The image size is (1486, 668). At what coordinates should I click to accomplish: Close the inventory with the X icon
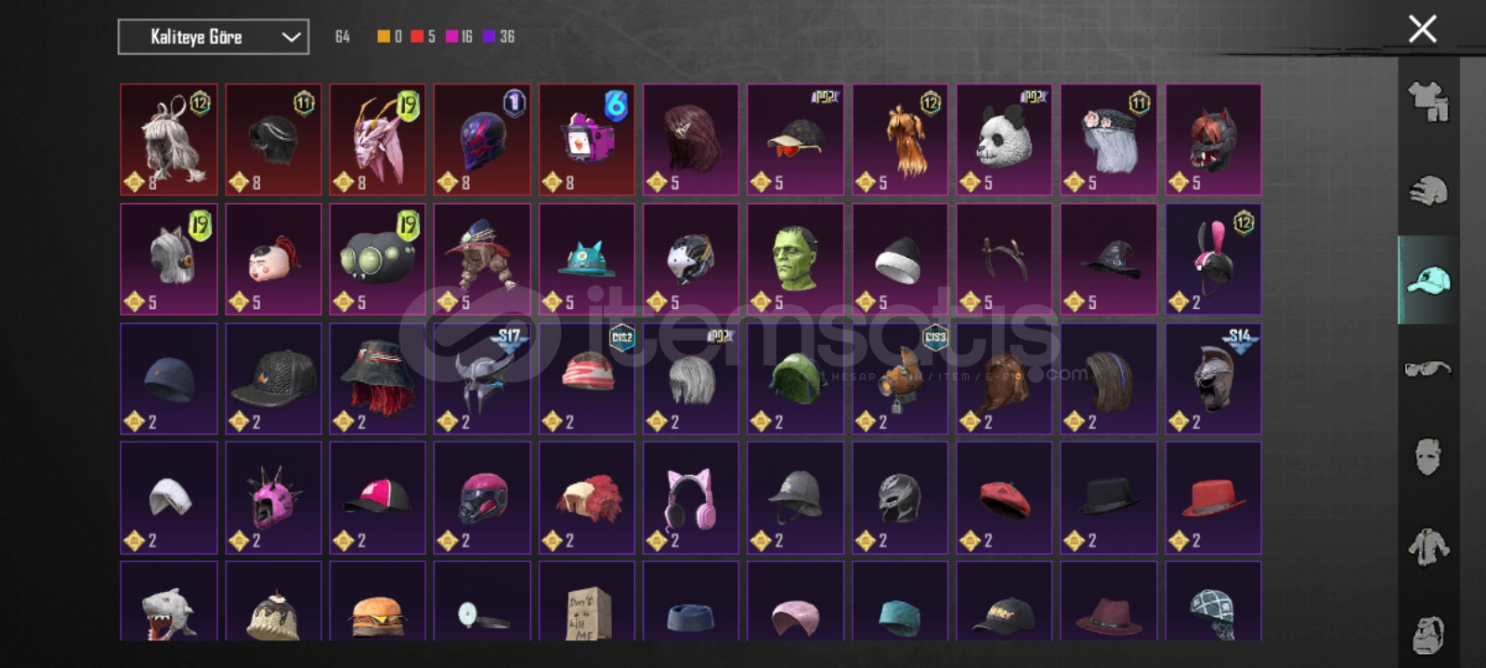[1422, 29]
